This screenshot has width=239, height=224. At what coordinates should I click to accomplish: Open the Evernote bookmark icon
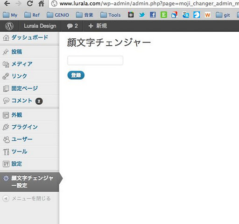[x=164, y=15]
